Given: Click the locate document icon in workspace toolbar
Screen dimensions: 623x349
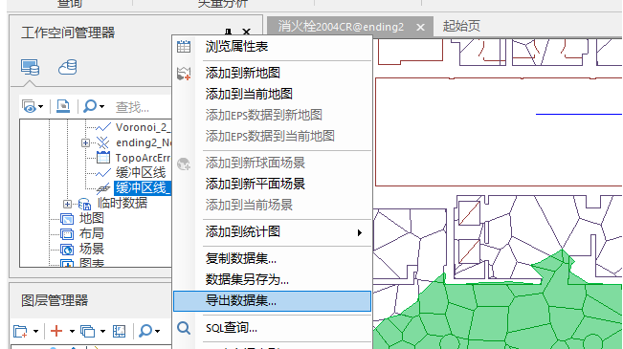Looking at the screenshot, I should tap(63, 106).
